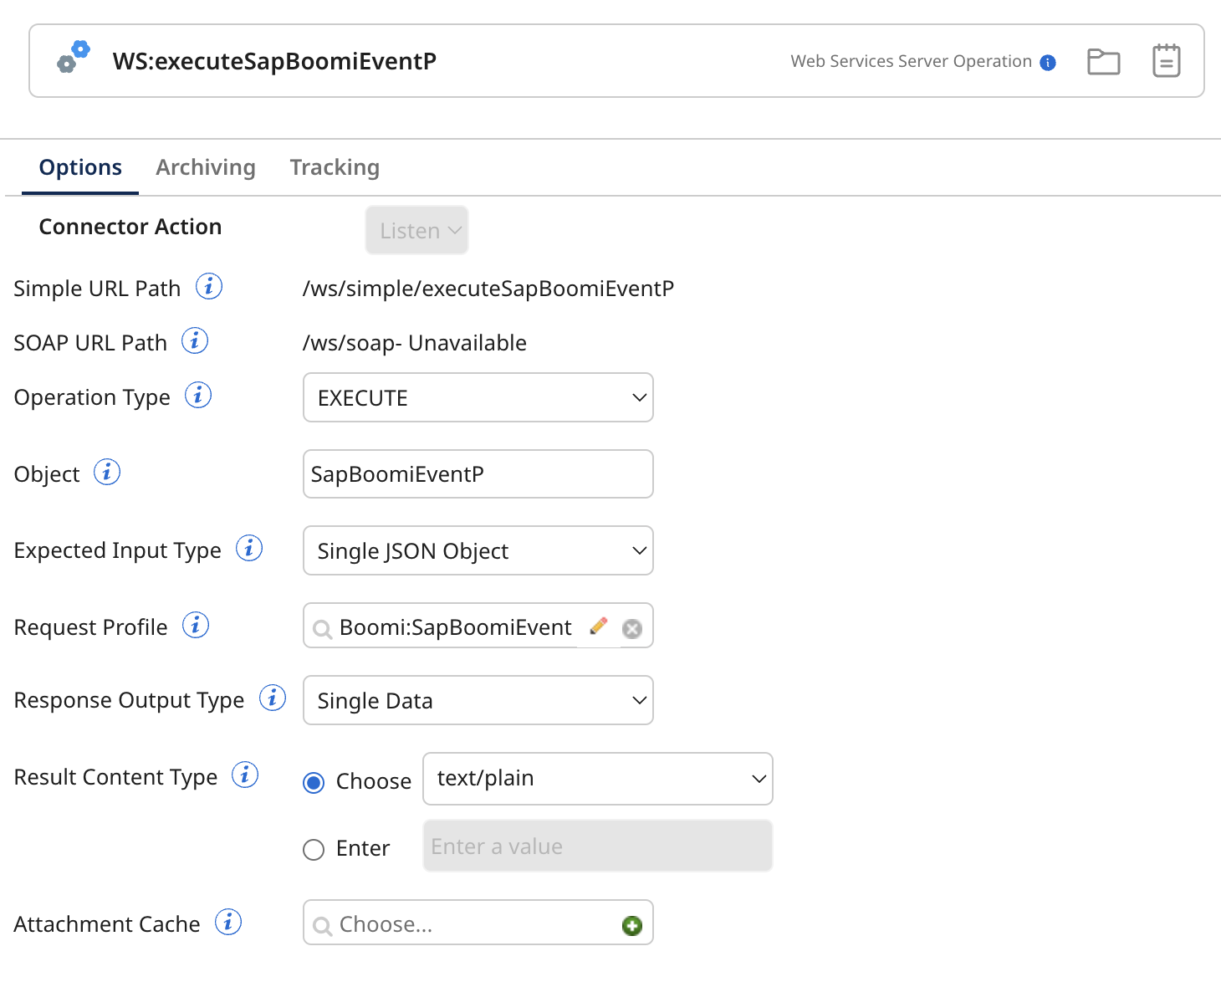This screenshot has height=982, width=1221.
Task: Open the Response Output Type dropdown
Action: pyautogui.click(x=478, y=700)
